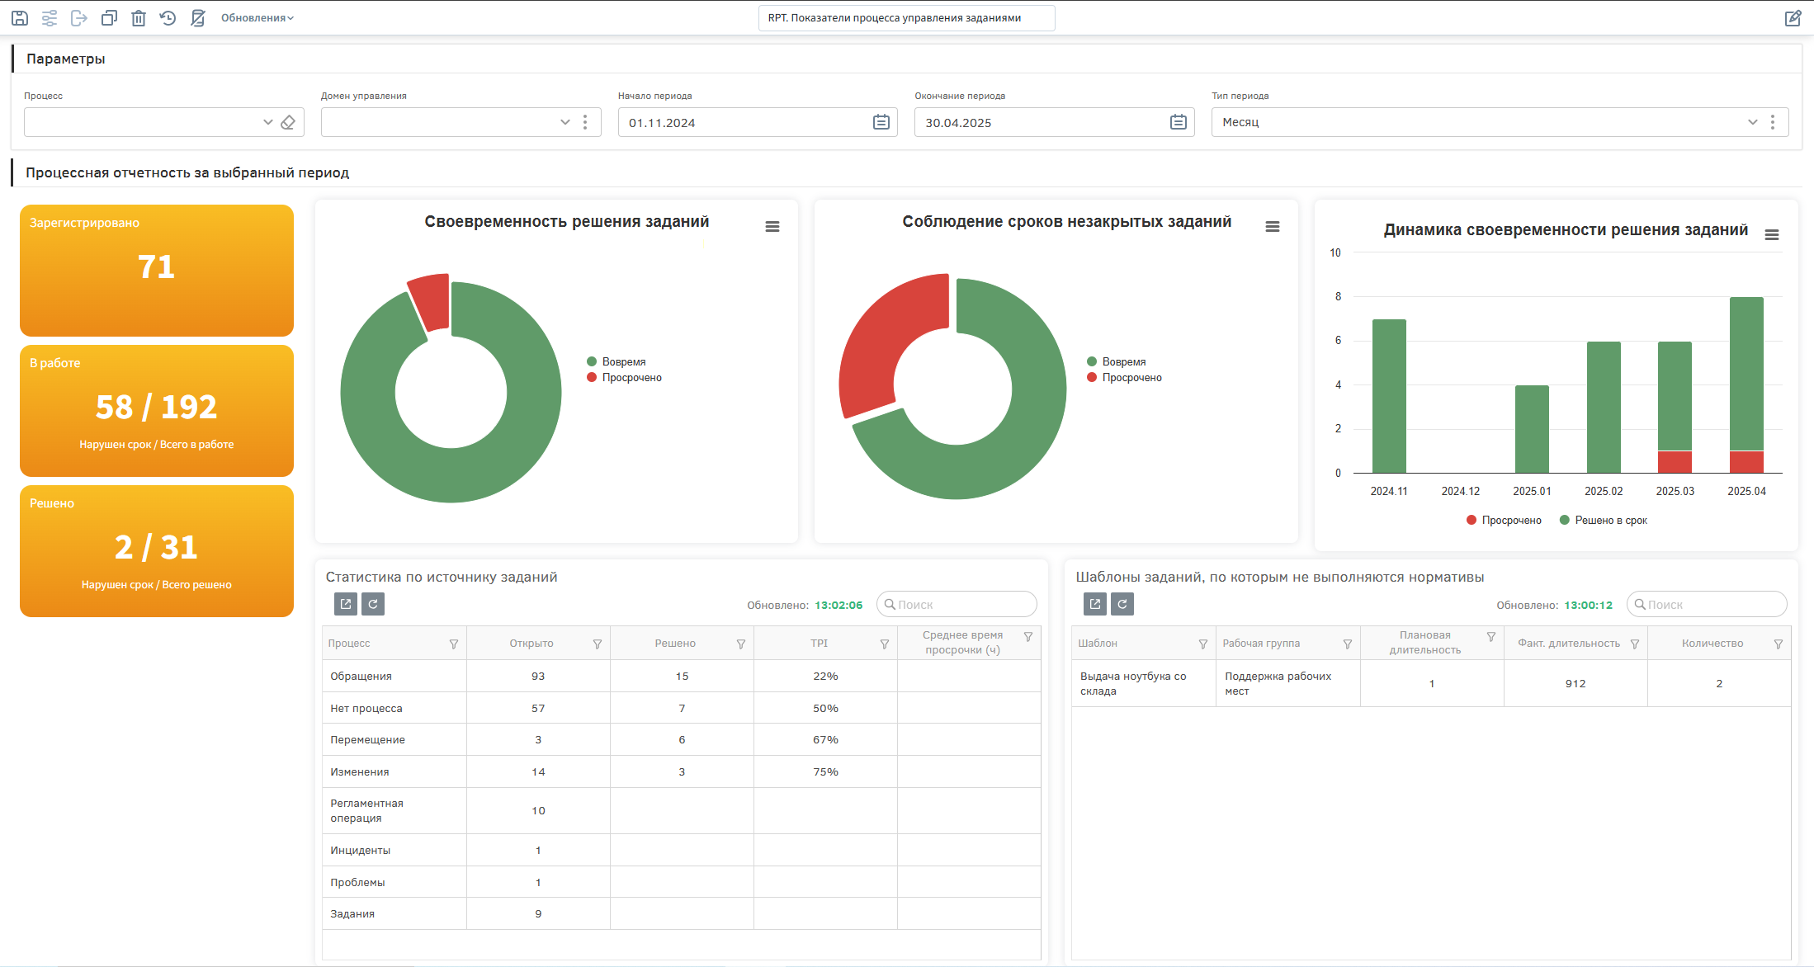Screen dimensions: 1814x967
Task: Open the edit icon at top right corner
Action: pos(1793,18)
